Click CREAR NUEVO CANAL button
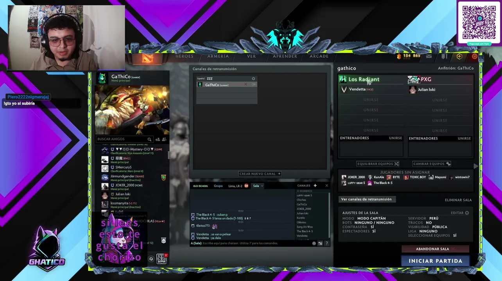Viewport: 502px width, 281px height. click(x=260, y=174)
